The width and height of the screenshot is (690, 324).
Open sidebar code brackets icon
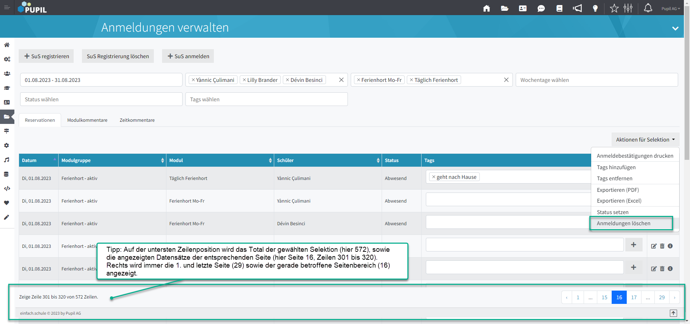[x=7, y=189]
